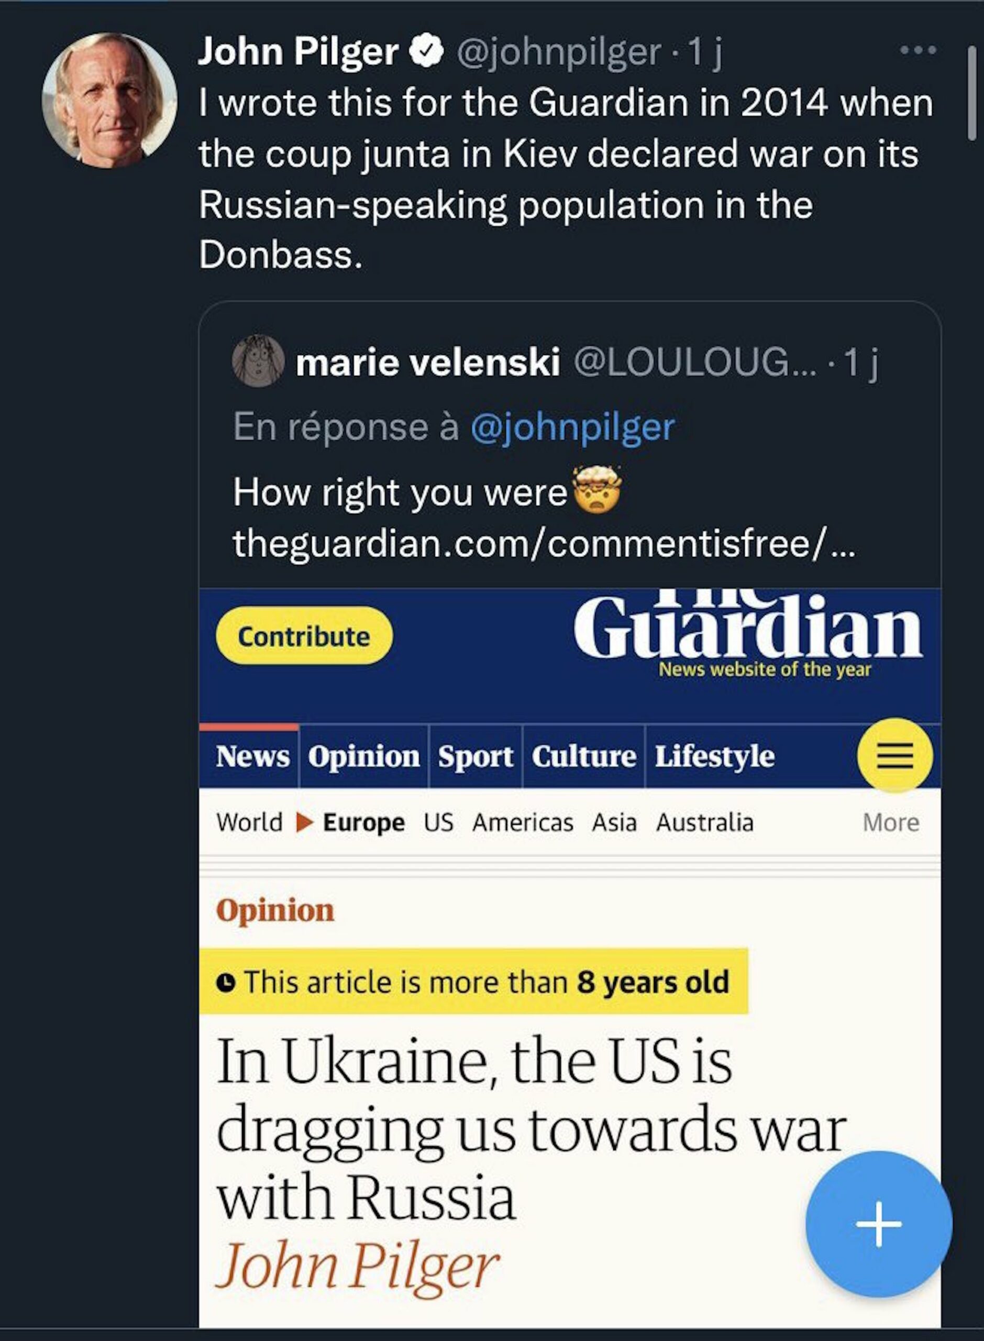Open the Culture tab

pos(584,756)
